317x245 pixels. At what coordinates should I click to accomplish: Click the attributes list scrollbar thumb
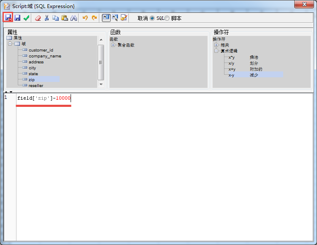pos(101,63)
